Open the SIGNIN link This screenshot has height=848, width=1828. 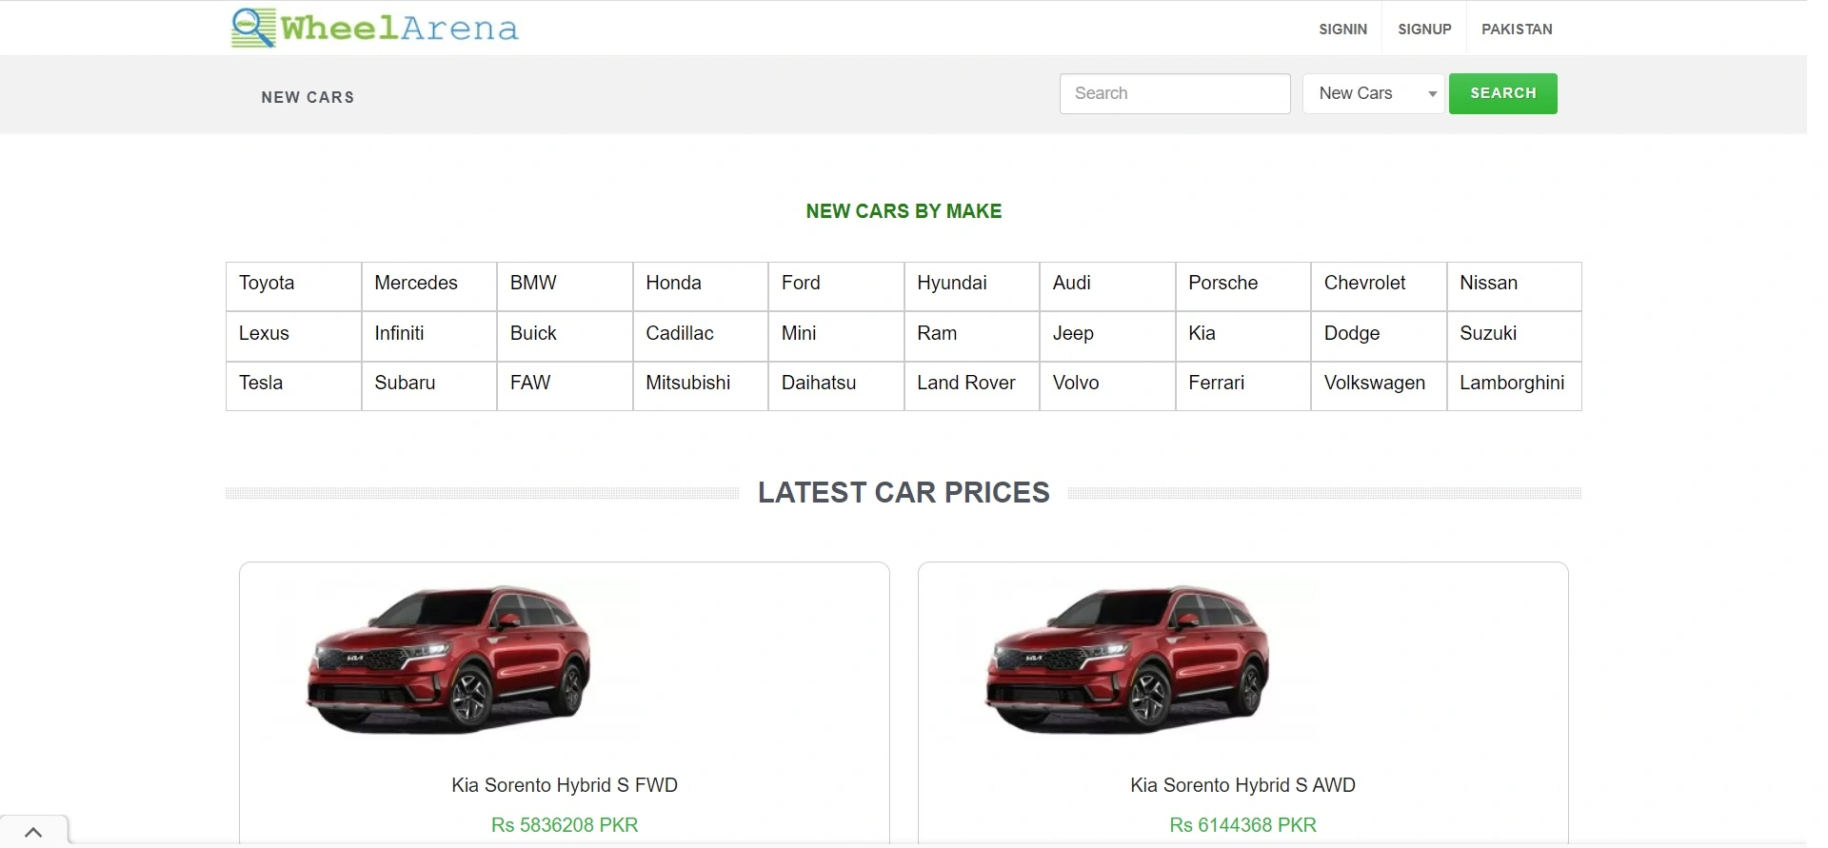click(1342, 30)
